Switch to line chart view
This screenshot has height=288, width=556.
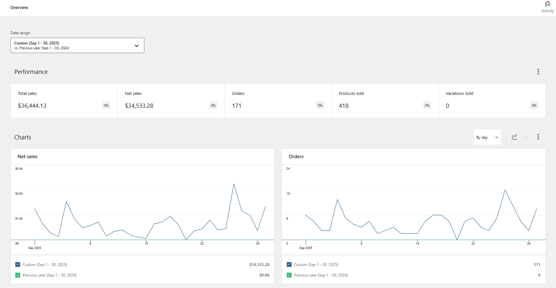tap(514, 137)
